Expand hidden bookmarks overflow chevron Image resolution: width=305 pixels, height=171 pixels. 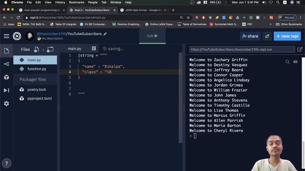pos(270,24)
